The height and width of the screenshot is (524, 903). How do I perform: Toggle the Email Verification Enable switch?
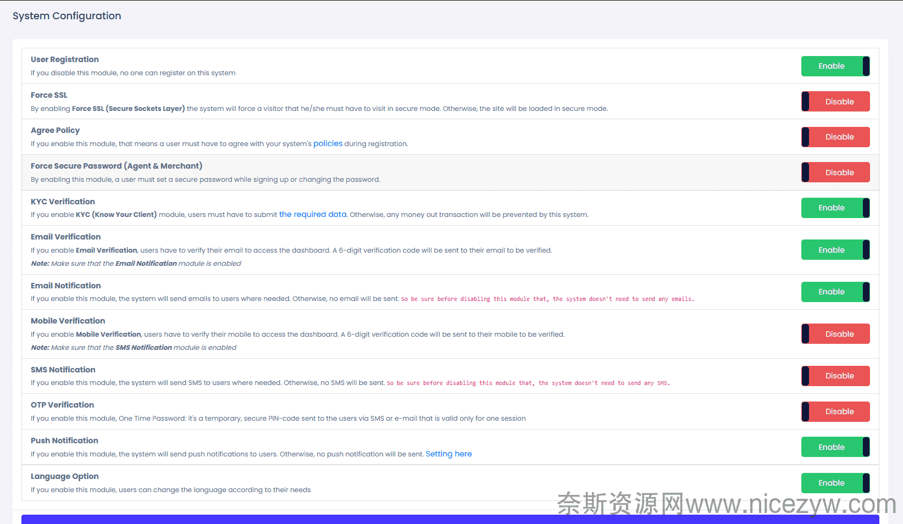point(835,250)
